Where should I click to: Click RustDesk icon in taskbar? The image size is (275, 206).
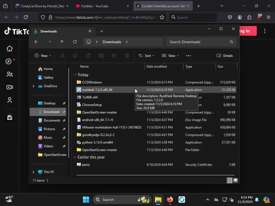point(182,200)
